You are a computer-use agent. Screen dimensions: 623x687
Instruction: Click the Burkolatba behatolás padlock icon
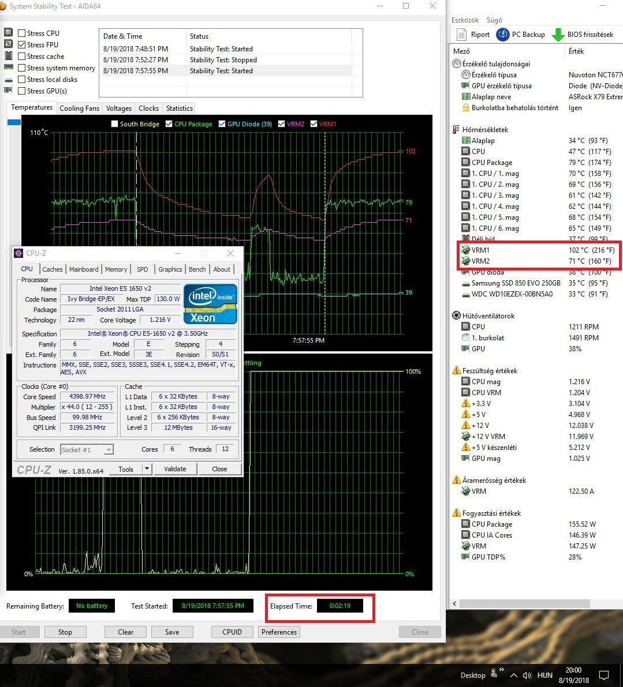point(465,107)
